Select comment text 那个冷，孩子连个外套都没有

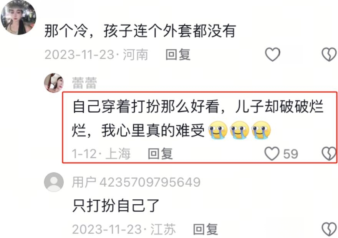140,31
